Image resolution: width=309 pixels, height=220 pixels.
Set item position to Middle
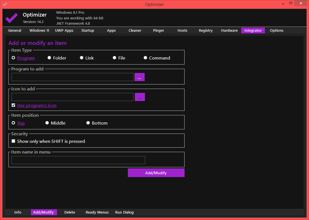pos(47,123)
